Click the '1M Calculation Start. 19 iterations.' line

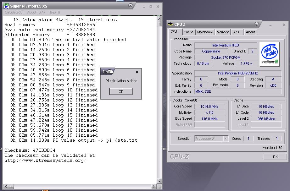pos(65,19)
